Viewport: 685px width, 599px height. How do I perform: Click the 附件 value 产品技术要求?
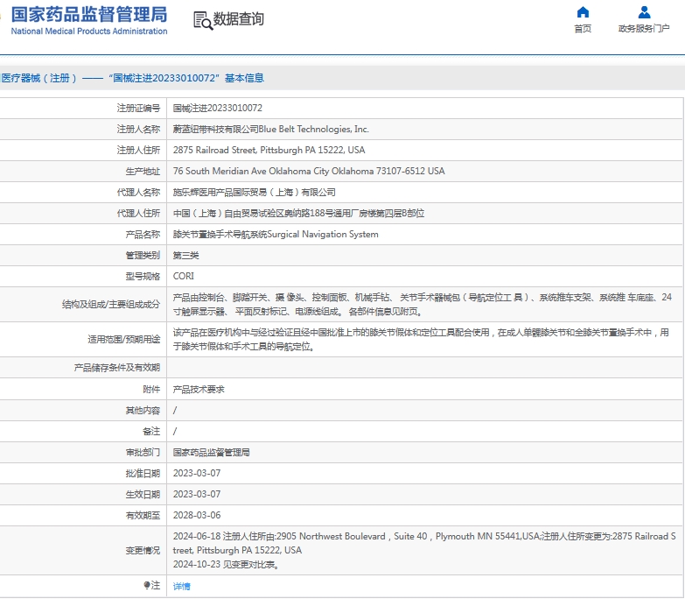click(199, 390)
